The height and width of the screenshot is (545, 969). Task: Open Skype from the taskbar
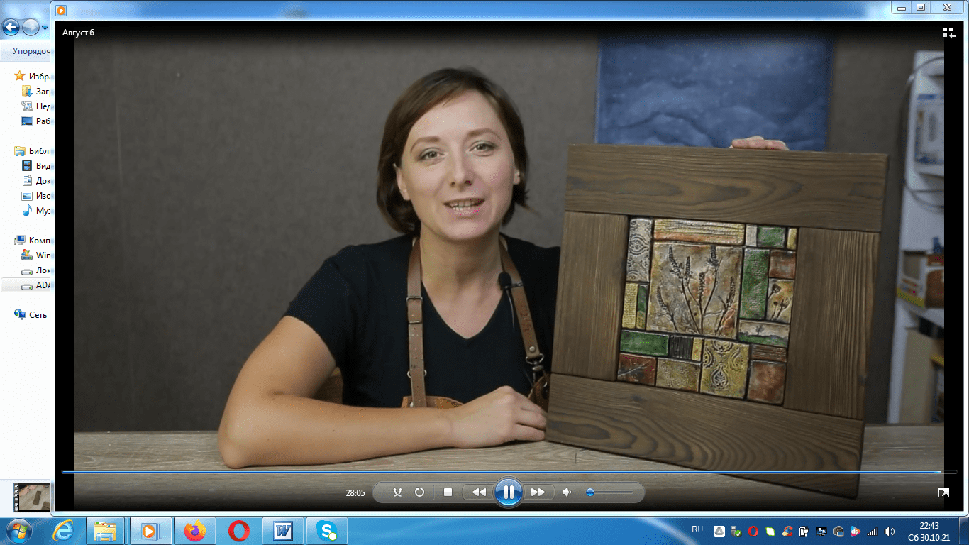[x=327, y=531]
